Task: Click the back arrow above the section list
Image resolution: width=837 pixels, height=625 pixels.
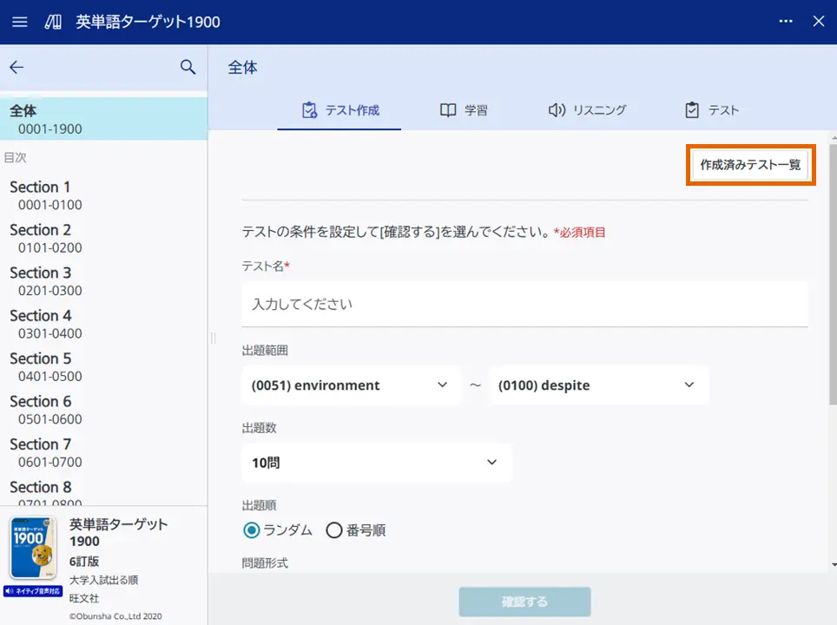Action: click(16, 67)
